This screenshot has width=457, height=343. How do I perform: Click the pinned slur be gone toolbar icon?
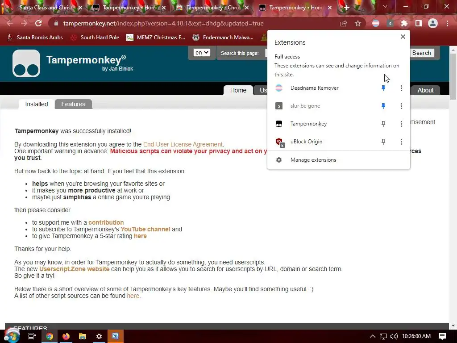(x=390, y=23)
